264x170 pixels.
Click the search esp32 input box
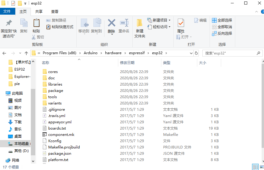coord(229,53)
